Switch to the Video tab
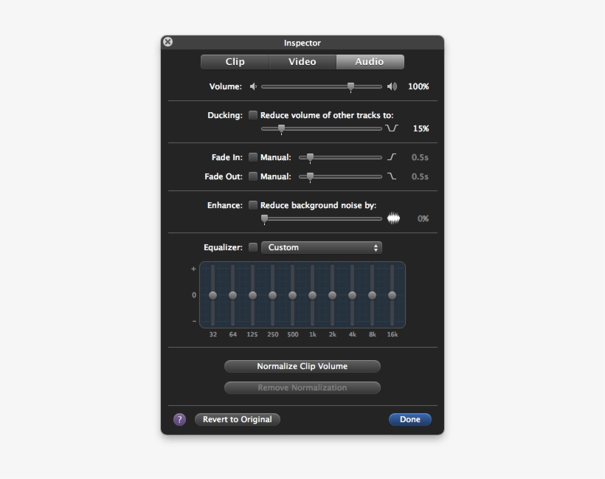Screen dimensions: 605x479 click(x=302, y=62)
